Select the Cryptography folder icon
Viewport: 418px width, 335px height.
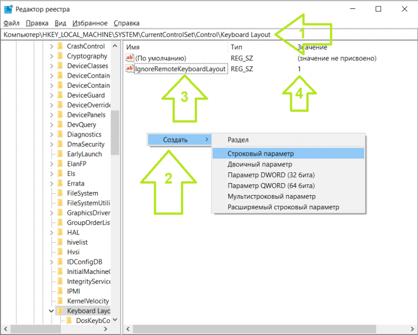coord(60,56)
